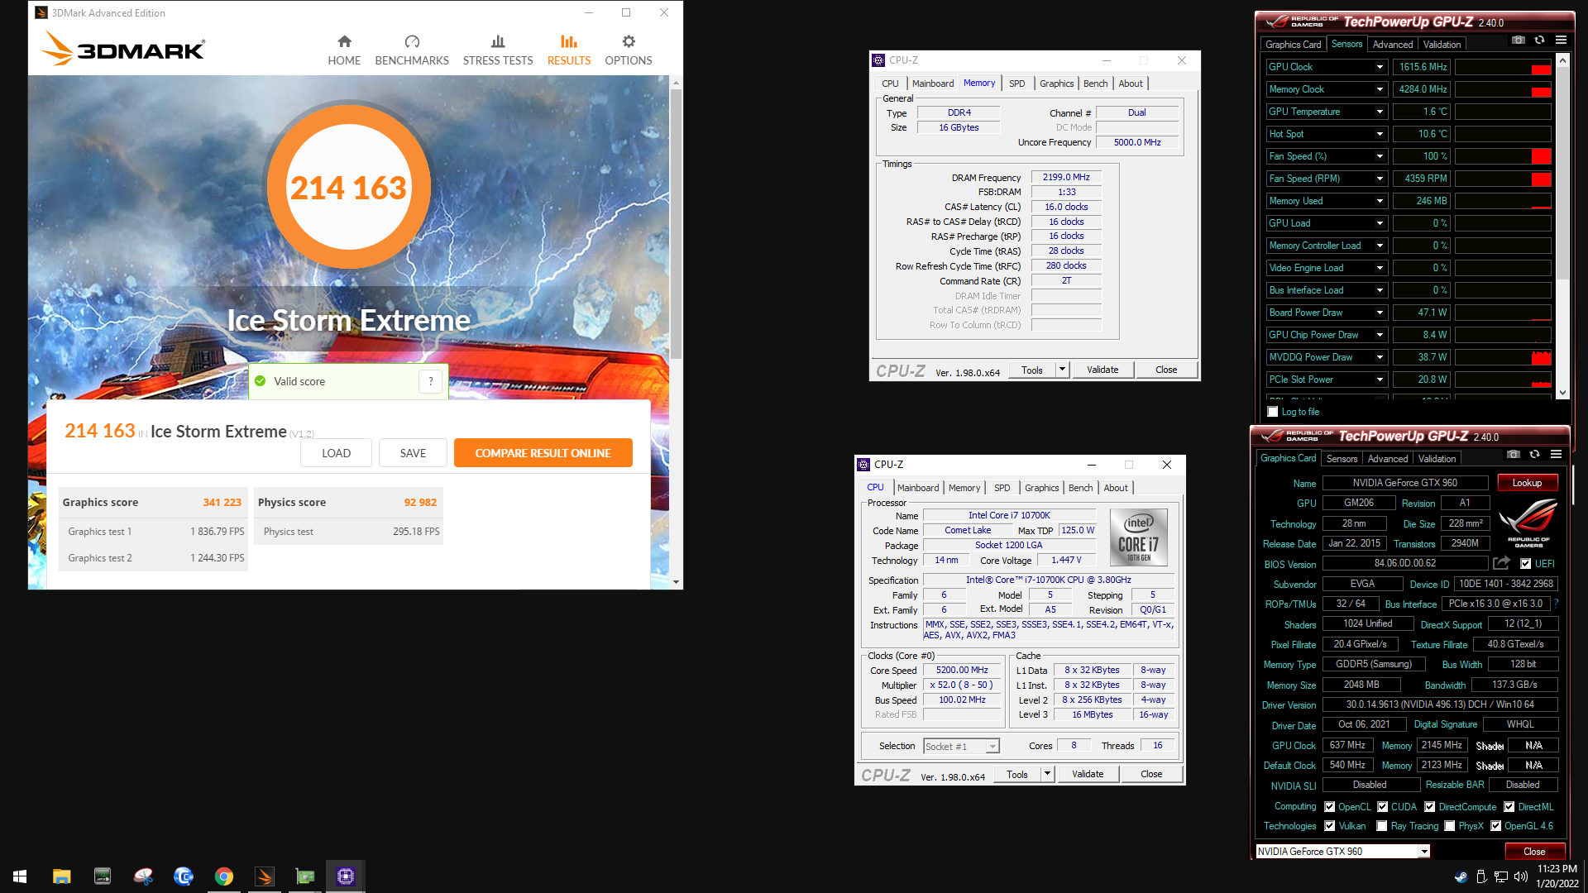Click the Bus Interface question mark in GPU-Z
The height and width of the screenshot is (893, 1588).
coord(1556,604)
